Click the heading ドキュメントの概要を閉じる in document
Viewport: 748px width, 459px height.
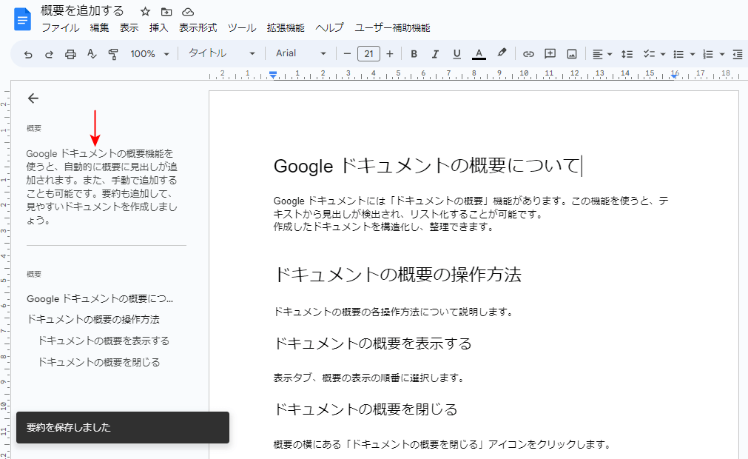366,409
